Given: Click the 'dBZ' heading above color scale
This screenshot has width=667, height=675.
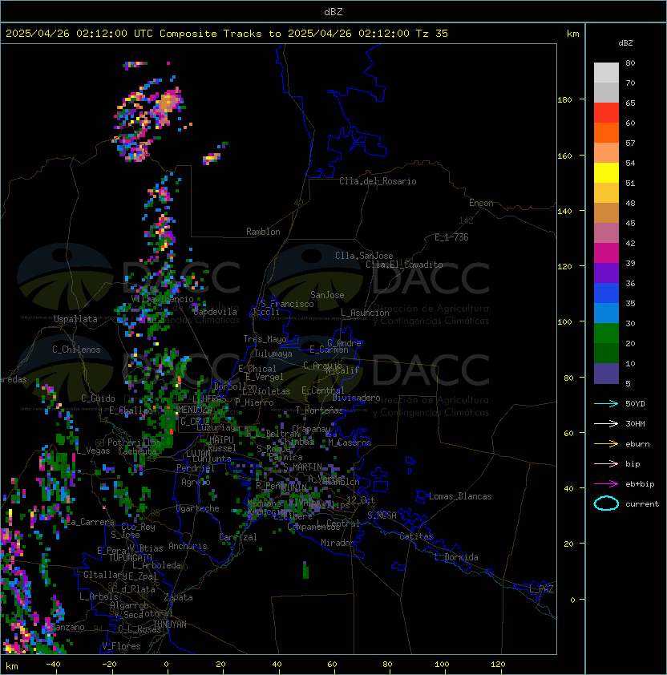Looking at the screenshot, I should click(625, 43).
